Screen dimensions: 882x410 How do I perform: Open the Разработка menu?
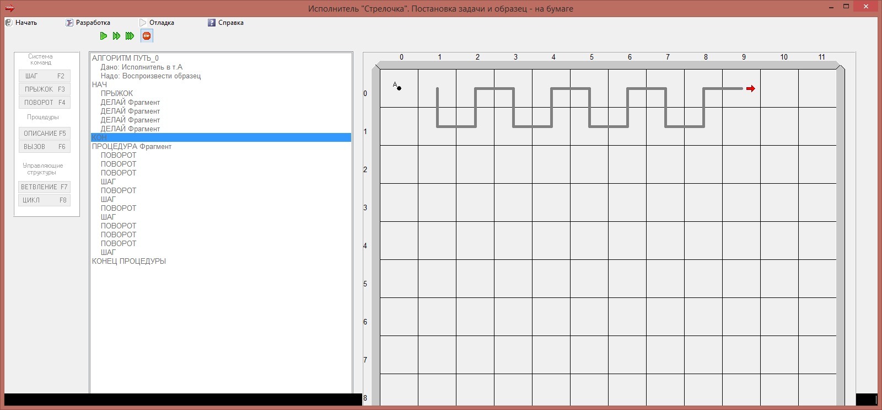tap(88, 23)
